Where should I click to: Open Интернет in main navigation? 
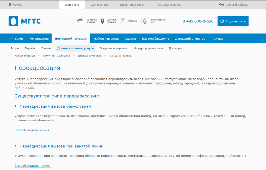pyautogui.click(x=16, y=39)
